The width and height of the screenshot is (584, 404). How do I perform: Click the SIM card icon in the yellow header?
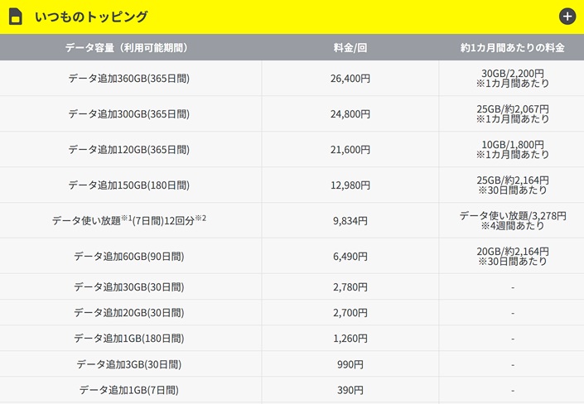(x=16, y=17)
